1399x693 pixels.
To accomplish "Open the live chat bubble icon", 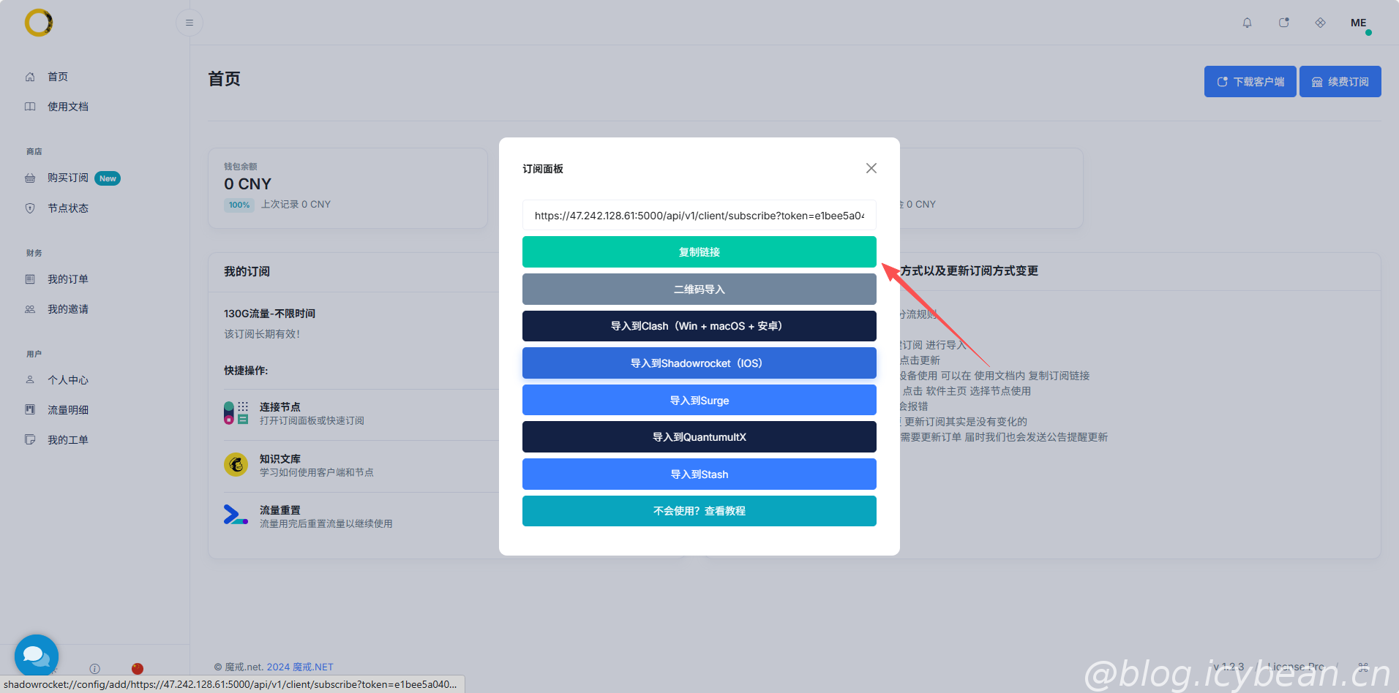I will coord(36,656).
